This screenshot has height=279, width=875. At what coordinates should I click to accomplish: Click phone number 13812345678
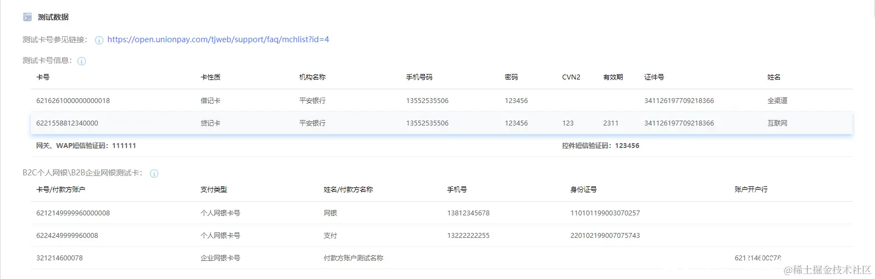click(x=468, y=213)
